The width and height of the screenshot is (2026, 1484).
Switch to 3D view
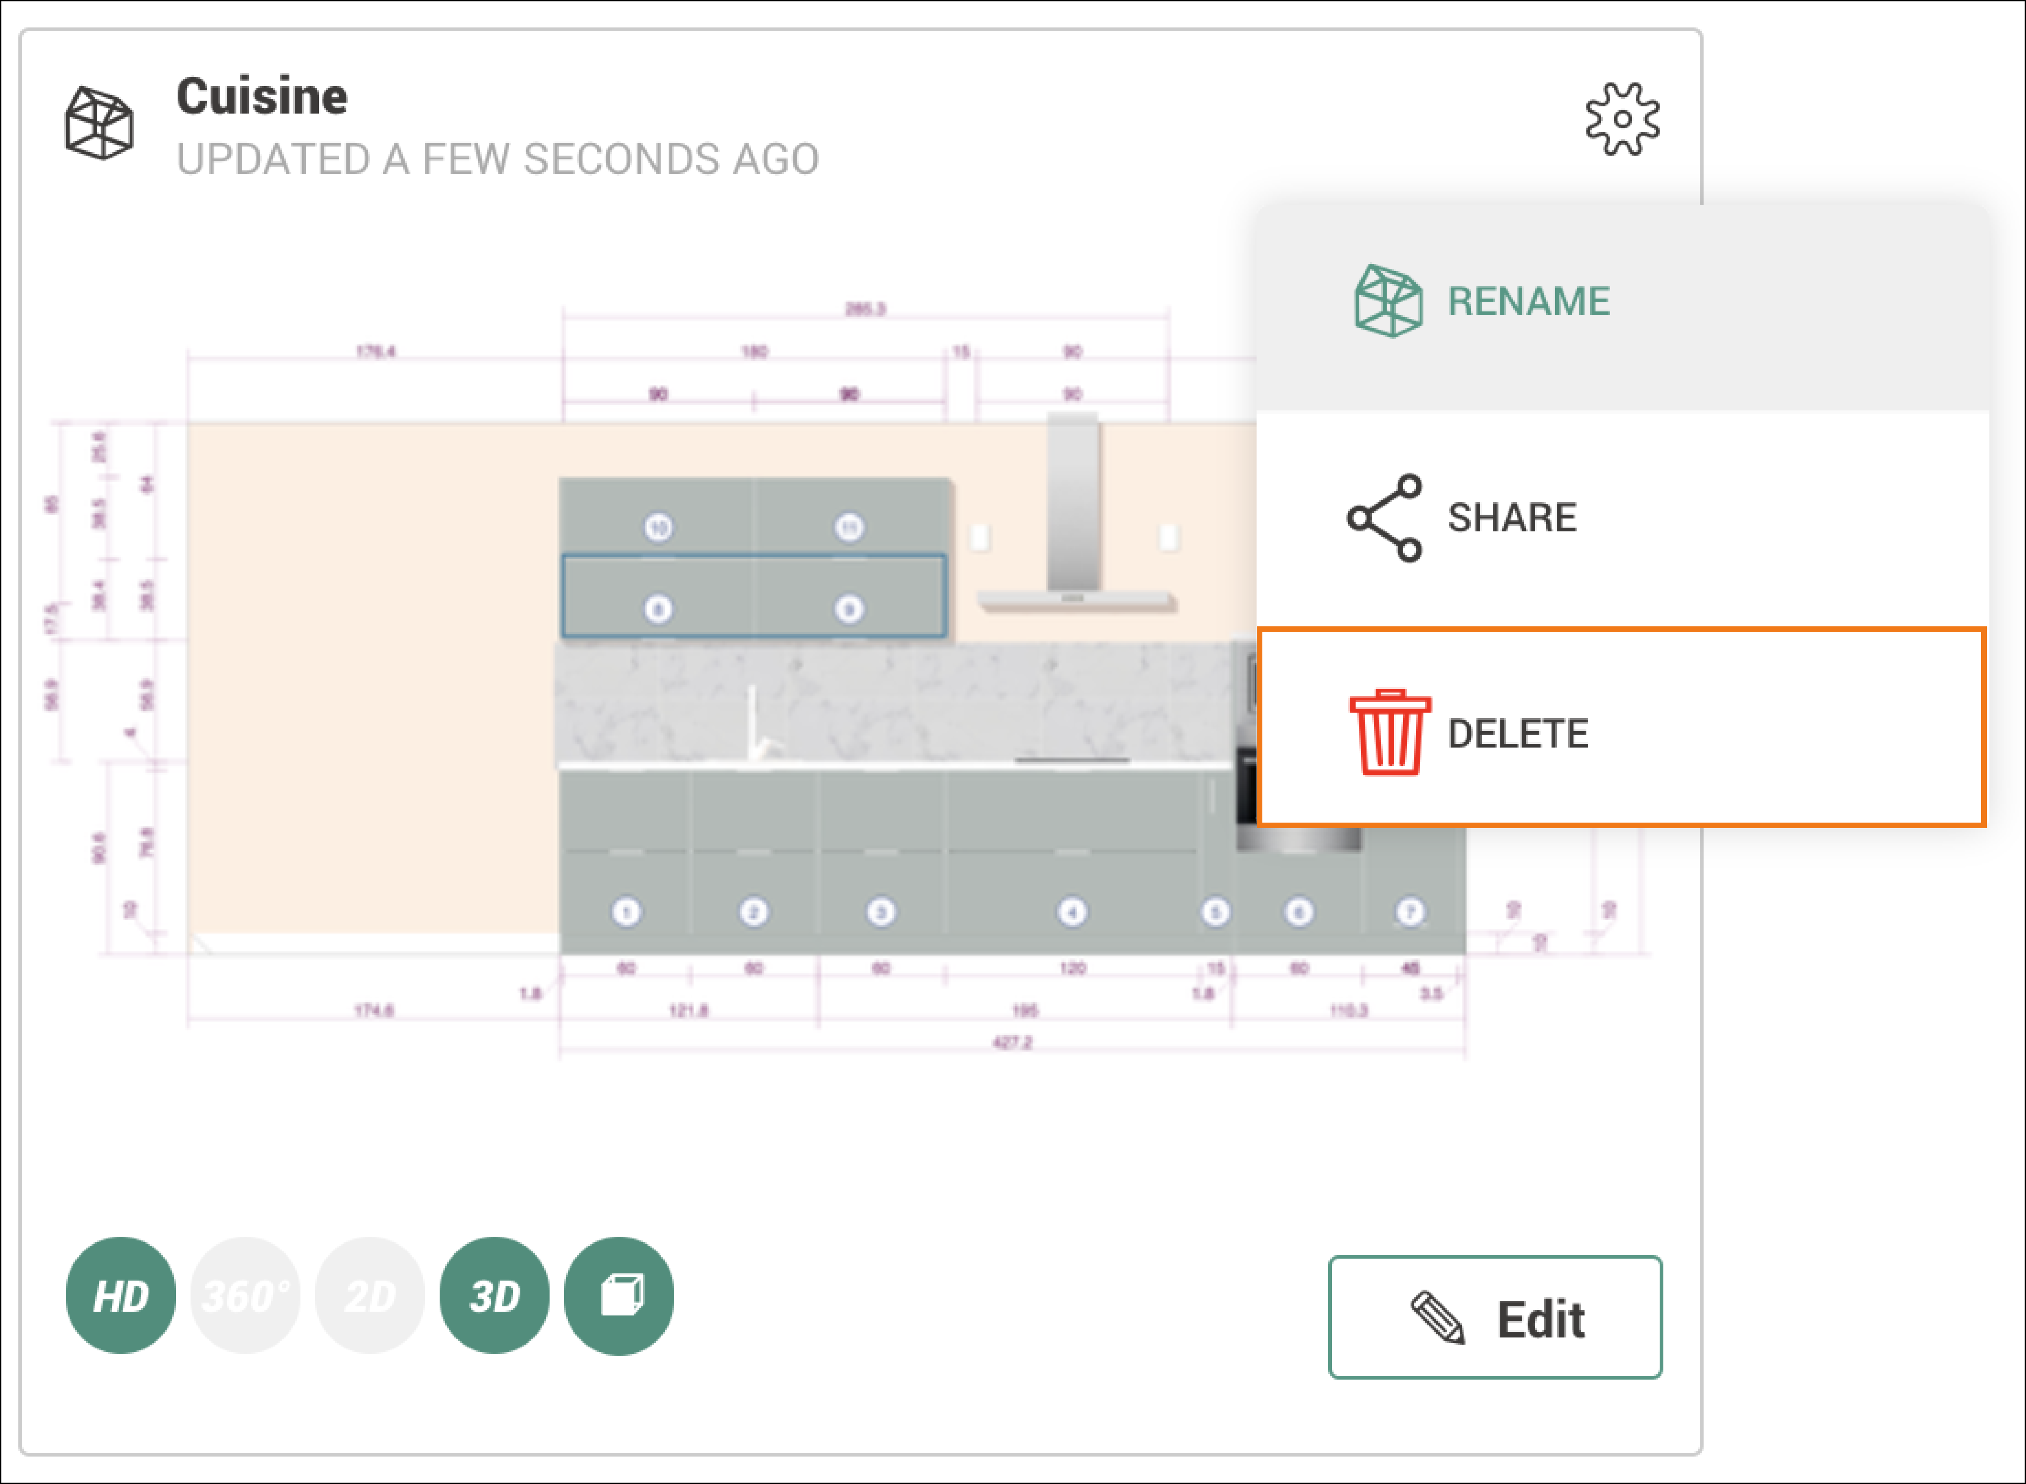(x=494, y=1296)
